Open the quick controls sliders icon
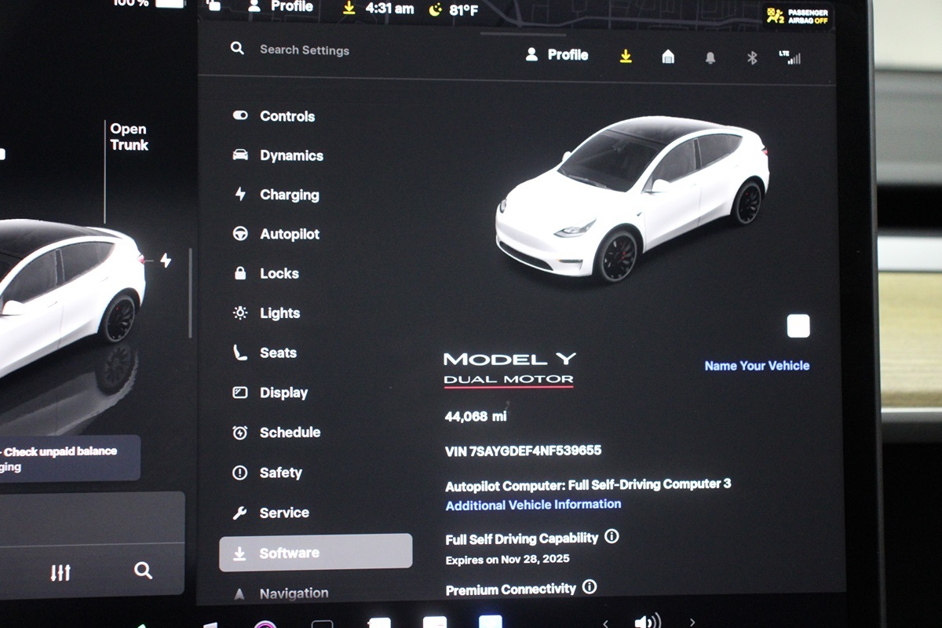The height and width of the screenshot is (628, 942). [x=60, y=572]
